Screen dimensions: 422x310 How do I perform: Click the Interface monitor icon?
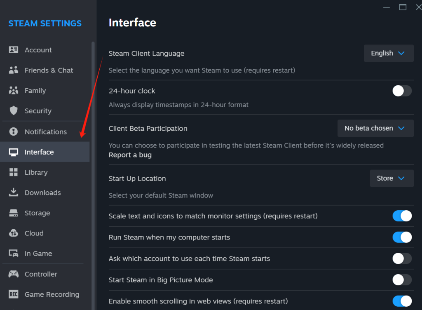click(x=14, y=152)
